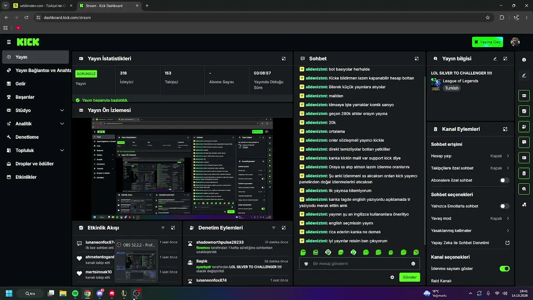Image resolution: width=533 pixels, height=300 pixels.
Task: Open Windows Start menu
Action: (9, 293)
